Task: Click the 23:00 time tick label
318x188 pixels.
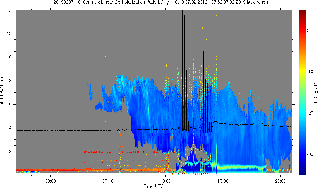Action: pos(281,181)
